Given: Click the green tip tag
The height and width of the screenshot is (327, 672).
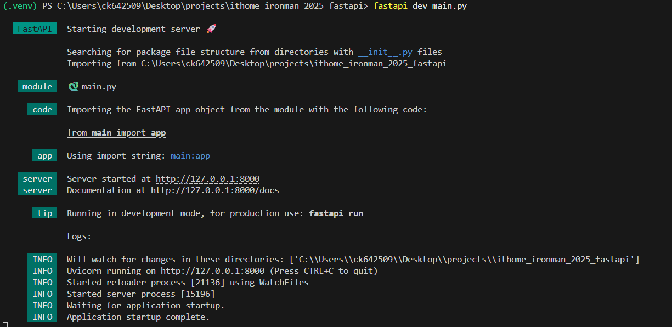Looking at the screenshot, I should [45, 213].
